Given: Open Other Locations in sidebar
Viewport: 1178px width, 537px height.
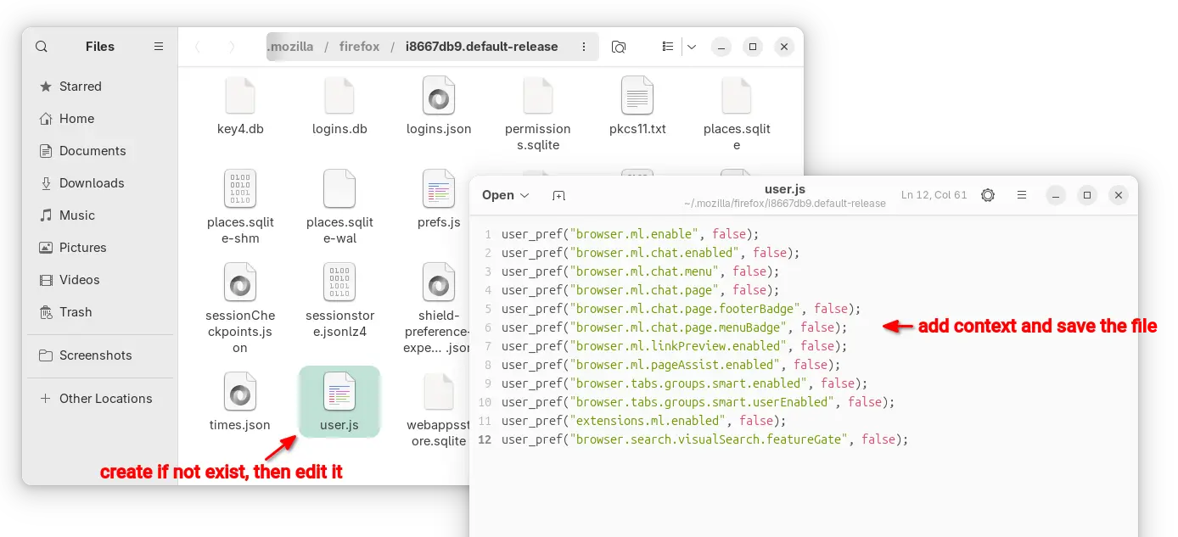Looking at the screenshot, I should [105, 399].
